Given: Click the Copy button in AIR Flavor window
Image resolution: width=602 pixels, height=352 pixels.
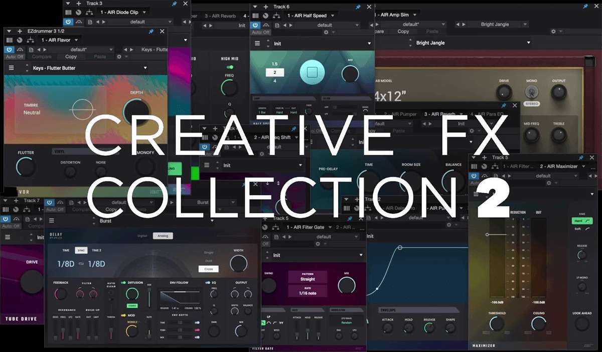Looking at the screenshot, I should click(x=71, y=57).
